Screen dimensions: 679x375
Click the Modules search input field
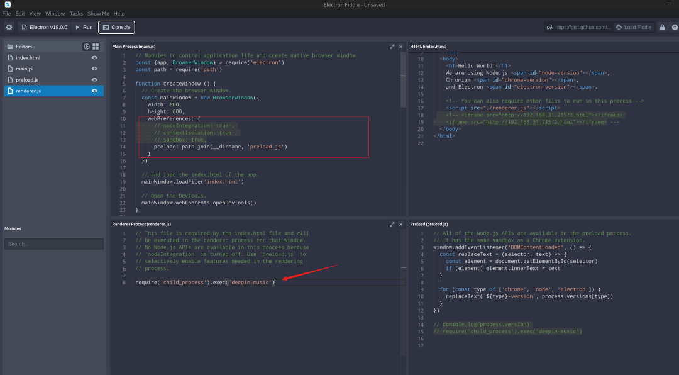click(54, 243)
